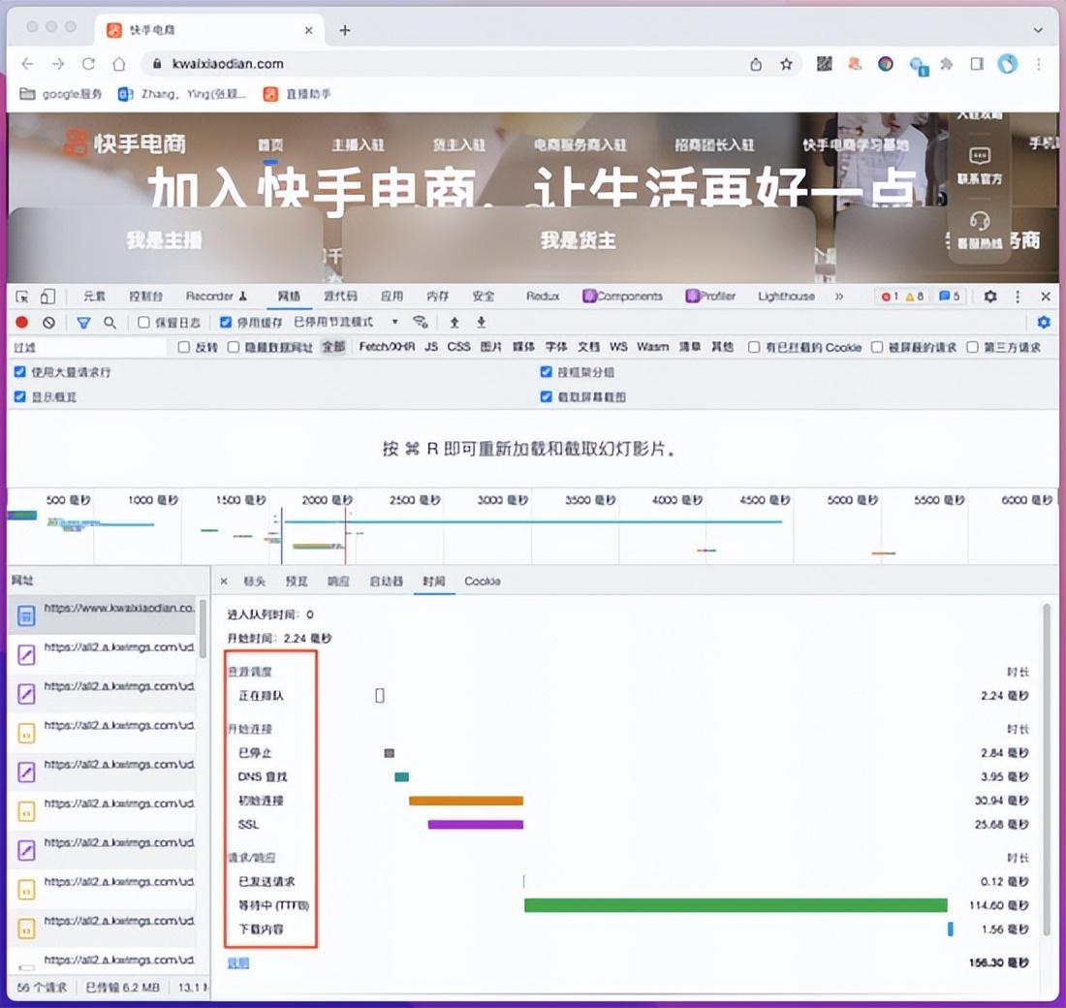Open network conditions wifi icon
This screenshot has width=1066, height=1008.
421,322
